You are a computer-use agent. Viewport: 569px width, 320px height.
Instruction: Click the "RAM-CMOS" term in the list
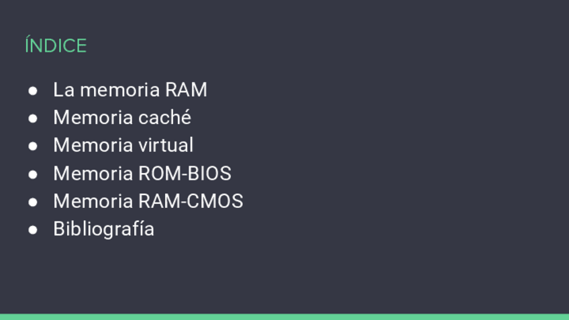(x=191, y=201)
